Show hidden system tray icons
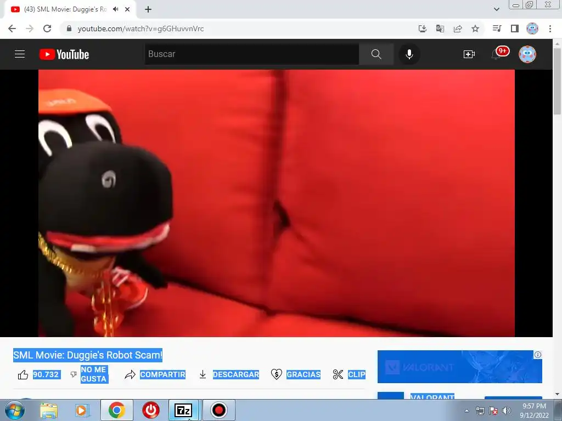 [467, 411]
